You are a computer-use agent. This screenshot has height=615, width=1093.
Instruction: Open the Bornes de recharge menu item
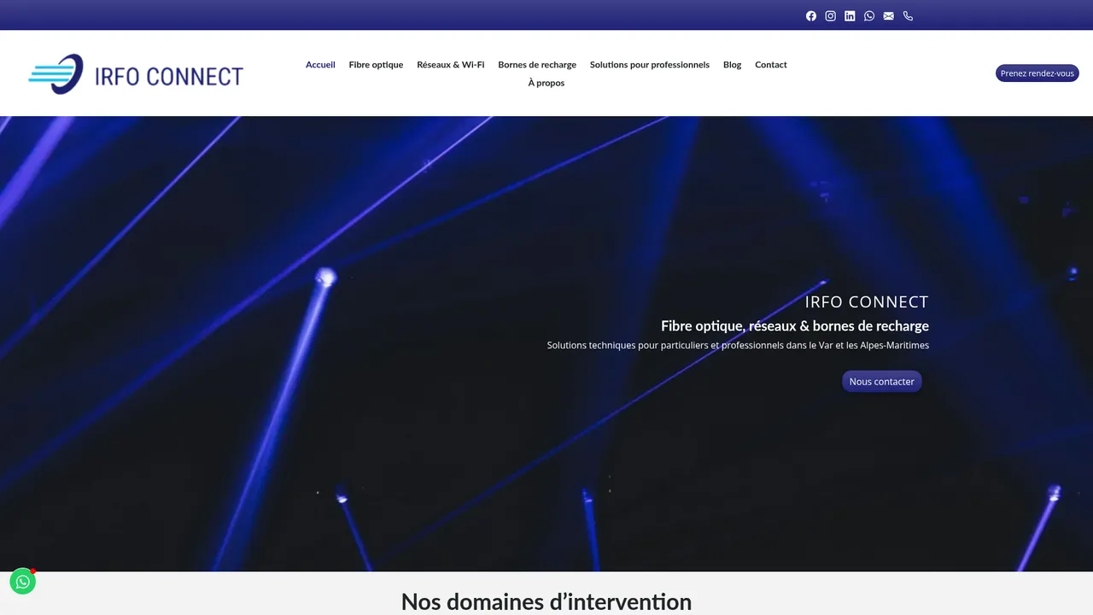[537, 65]
